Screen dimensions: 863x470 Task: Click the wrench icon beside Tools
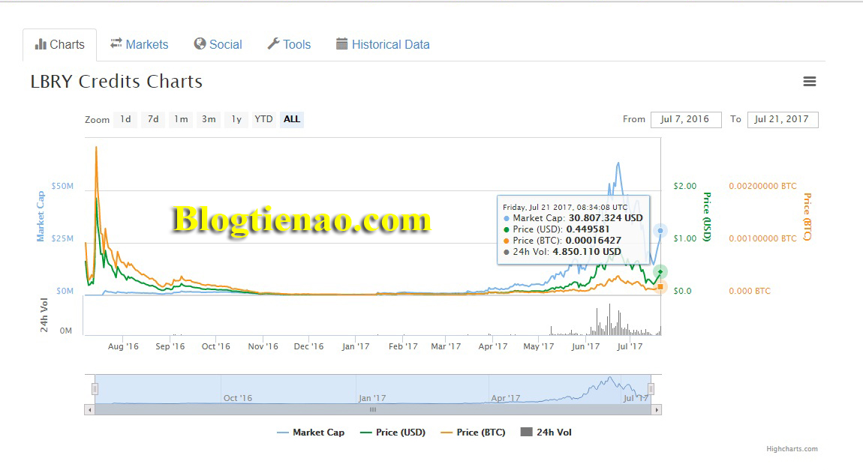(x=274, y=44)
